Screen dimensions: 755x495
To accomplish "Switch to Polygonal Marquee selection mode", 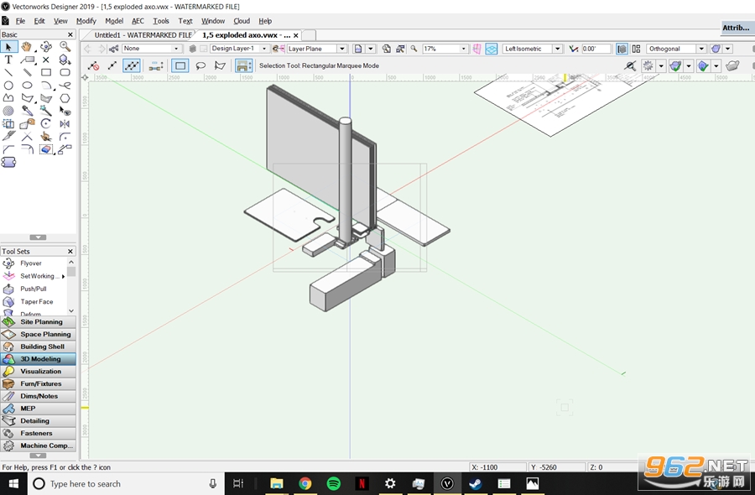I will click(x=220, y=65).
